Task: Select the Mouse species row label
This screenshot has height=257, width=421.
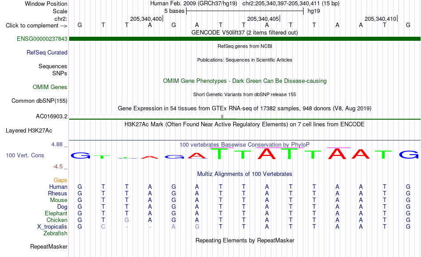Action: coord(58,200)
